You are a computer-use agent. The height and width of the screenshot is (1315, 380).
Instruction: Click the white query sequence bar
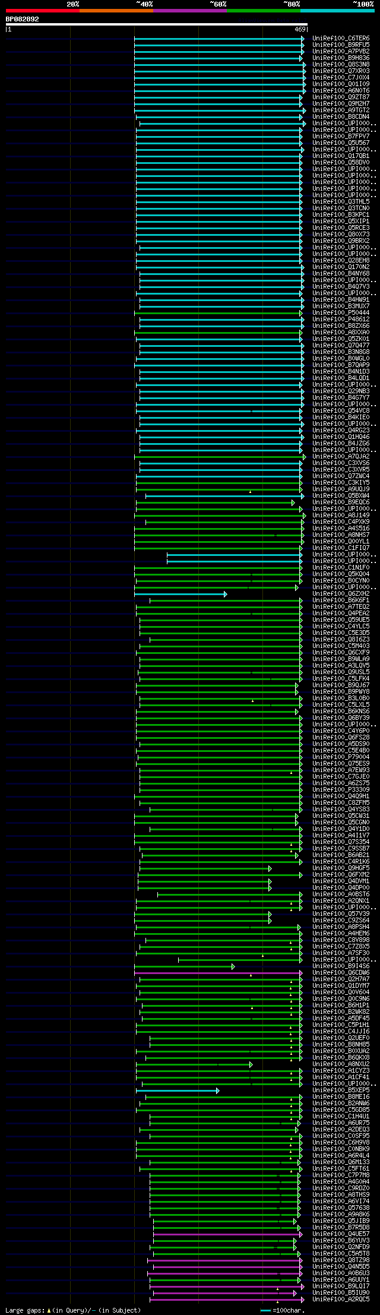157,24
